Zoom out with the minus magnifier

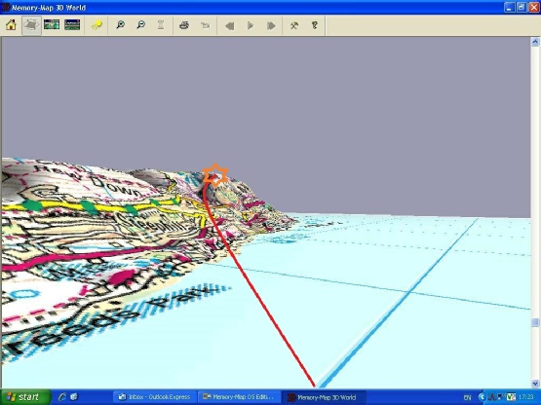tap(140, 25)
